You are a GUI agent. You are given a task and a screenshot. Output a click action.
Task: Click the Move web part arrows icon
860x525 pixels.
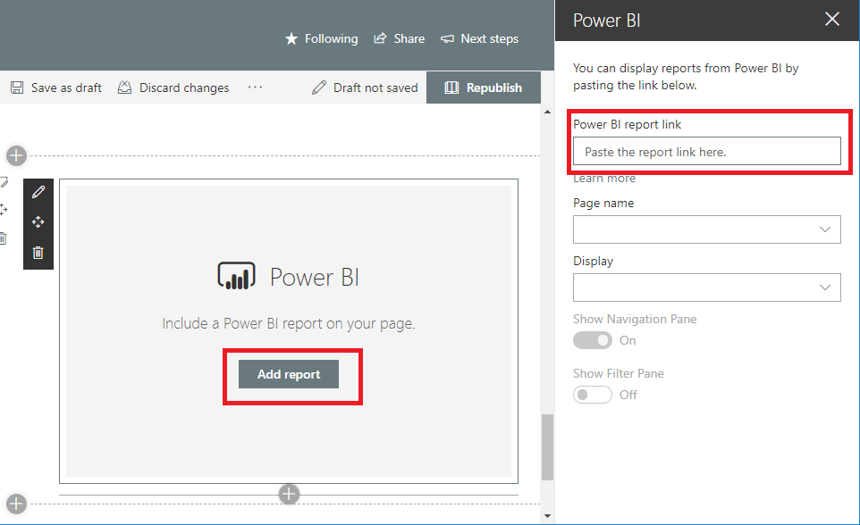(x=38, y=221)
